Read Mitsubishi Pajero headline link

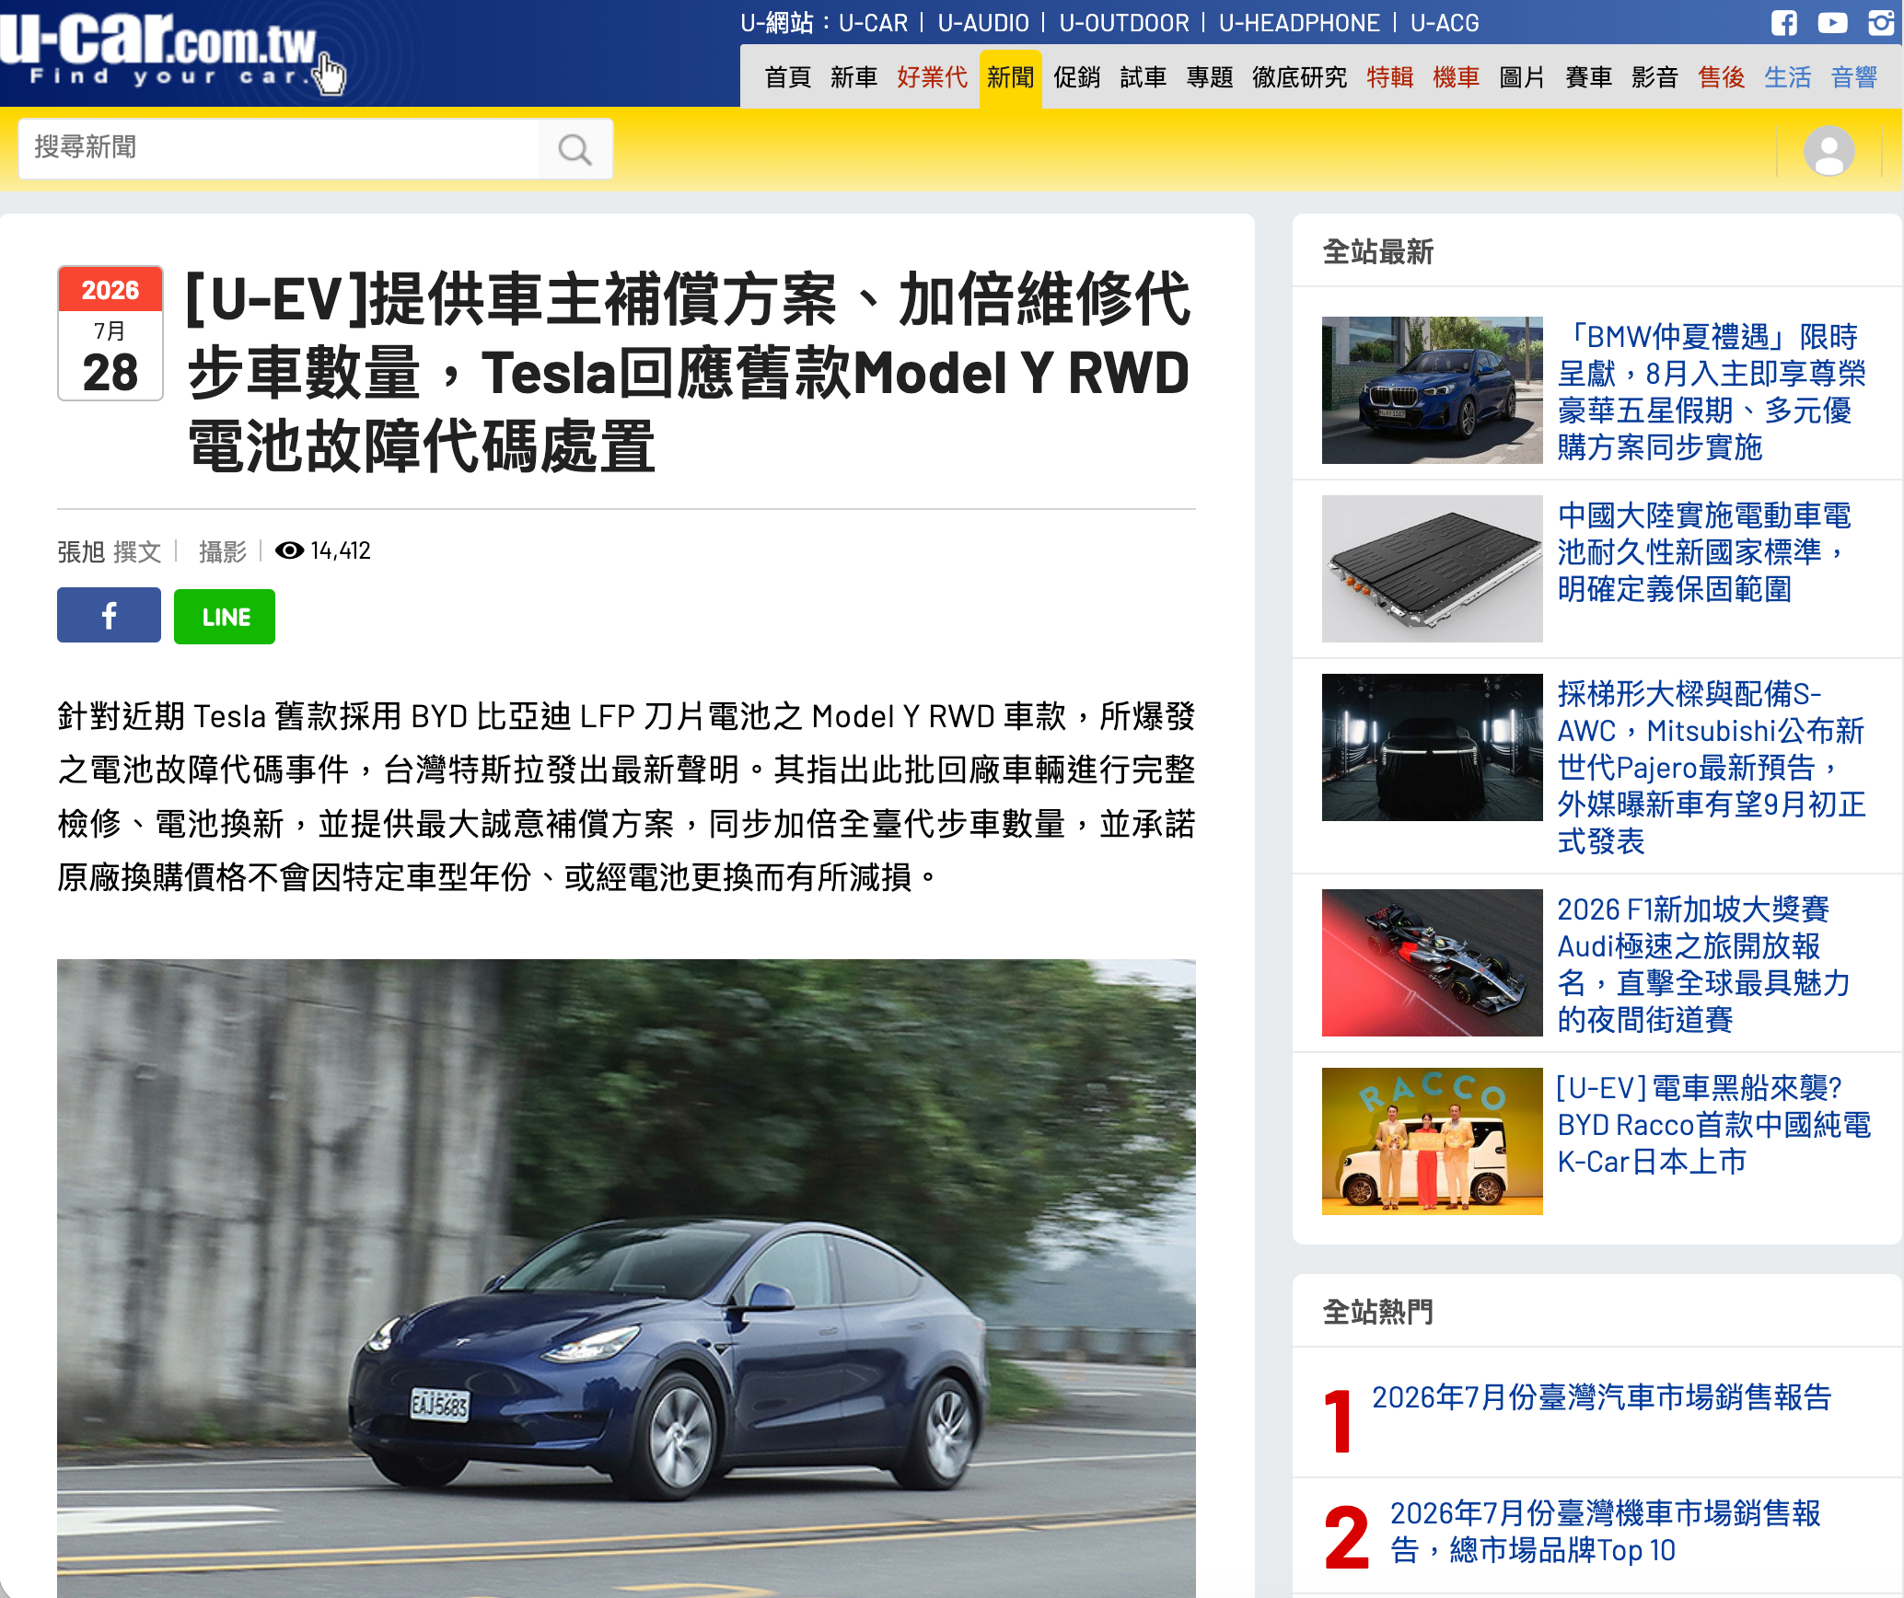[x=1712, y=768]
